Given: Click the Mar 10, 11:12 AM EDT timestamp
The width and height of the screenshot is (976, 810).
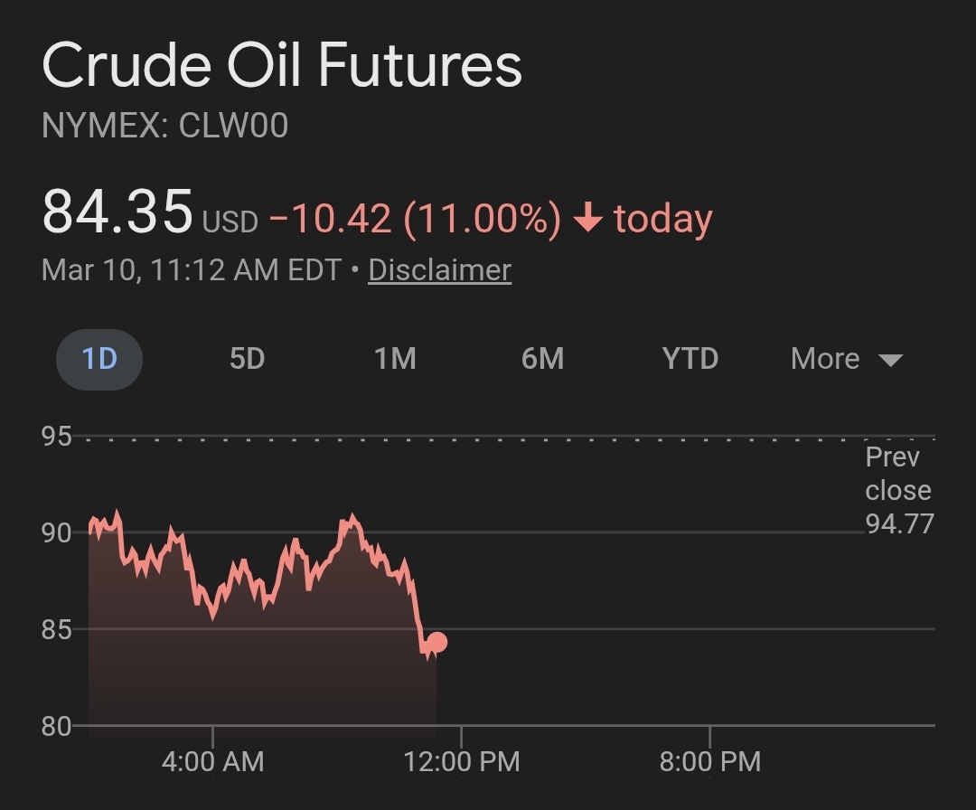Looking at the screenshot, I should [192, 270].
